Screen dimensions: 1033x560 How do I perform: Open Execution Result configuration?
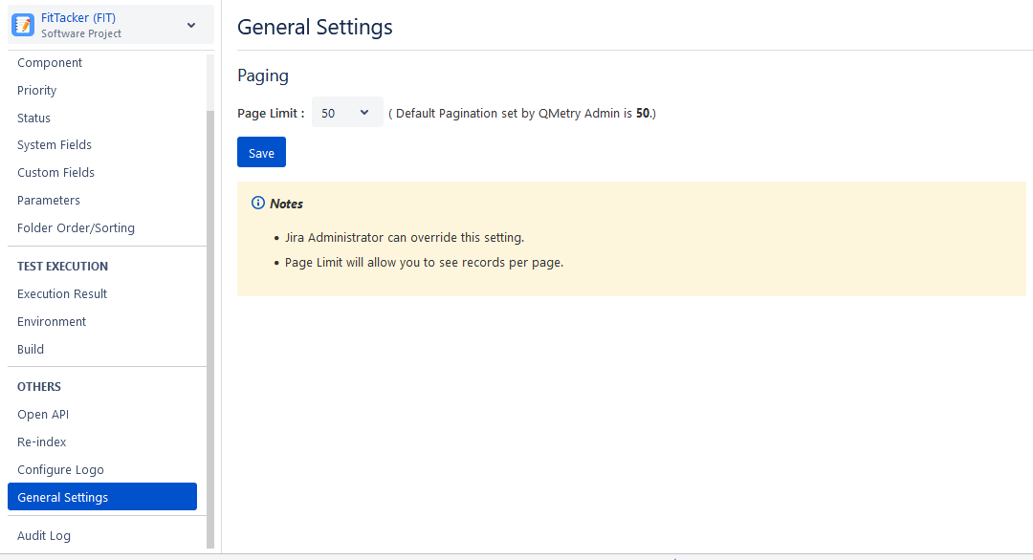click(62, 294)
